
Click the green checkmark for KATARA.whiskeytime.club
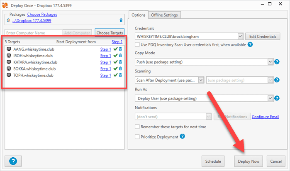pyautogui.click(x=116, y=62)
